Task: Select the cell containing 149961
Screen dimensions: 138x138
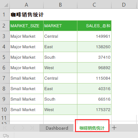Action: click(94, 36)
